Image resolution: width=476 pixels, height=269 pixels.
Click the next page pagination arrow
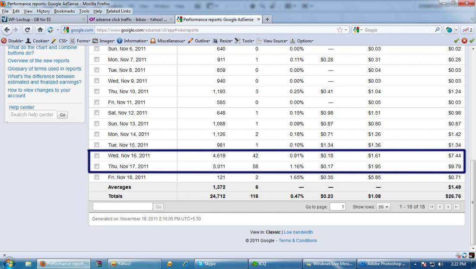pyautogui.click(x=448, y=207)
